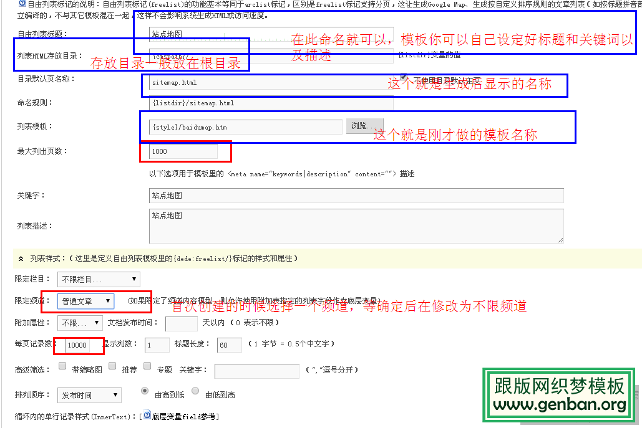
Task: Open the 限定频道 普通文章 dropdown
Action: 85,301
